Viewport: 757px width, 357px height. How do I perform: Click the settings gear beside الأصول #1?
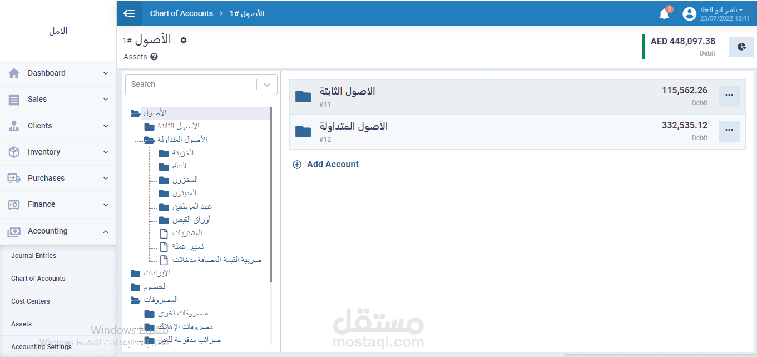click(x=182, y=39)
